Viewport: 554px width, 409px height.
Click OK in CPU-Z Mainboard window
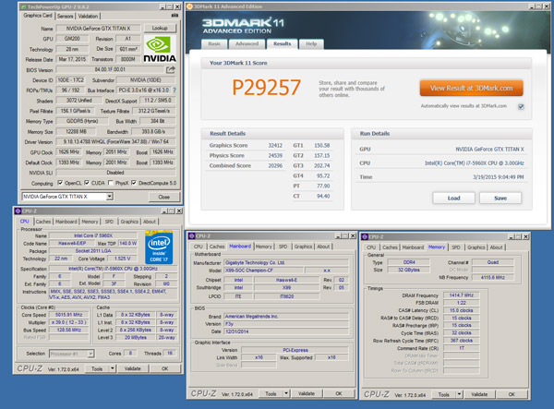339,393
